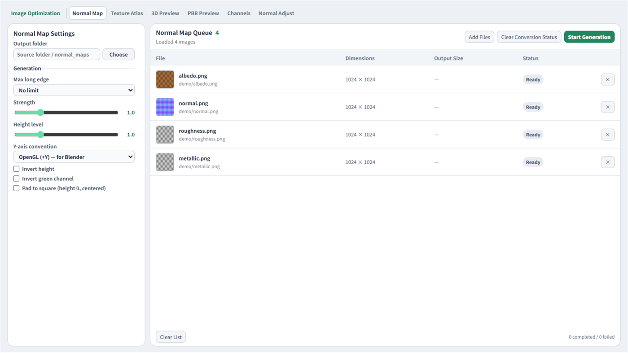628x353 pixels.
Task: Click the Ready status of albedo.png
Action: (x=533, y=79)
